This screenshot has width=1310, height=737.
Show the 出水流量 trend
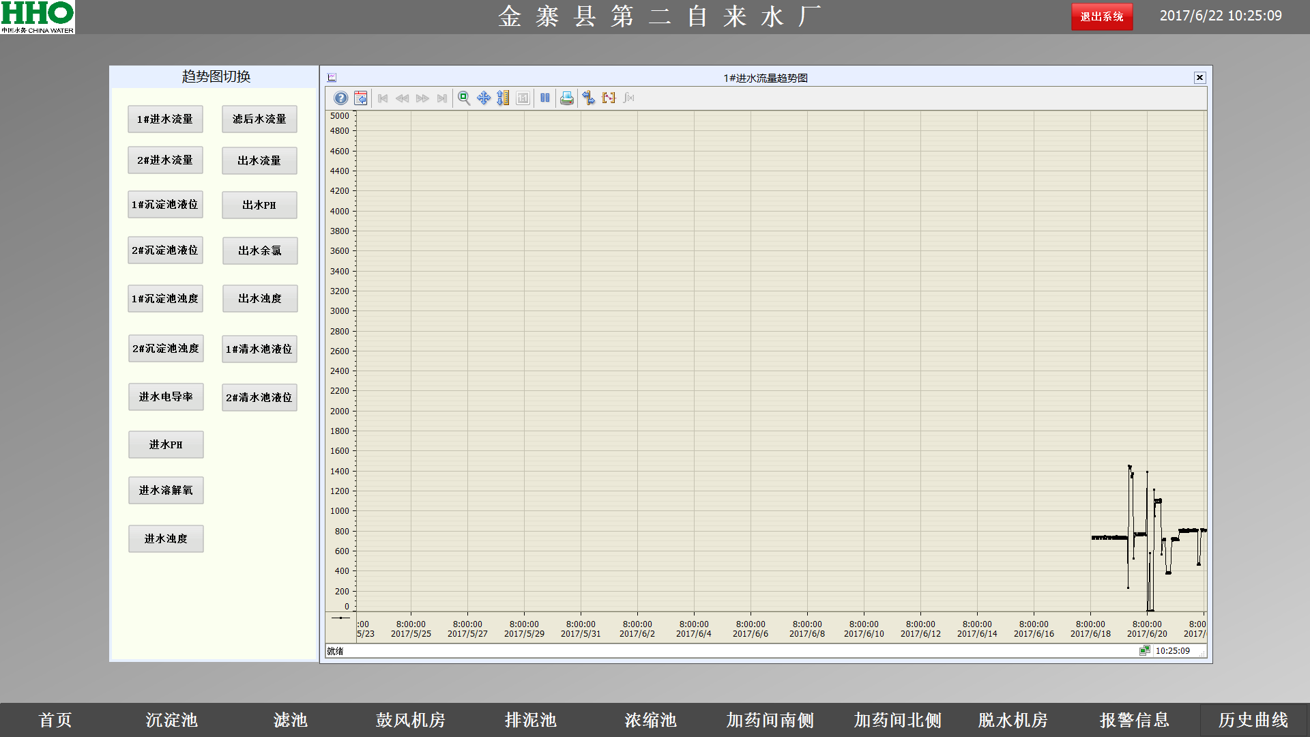tap(259, 160)
